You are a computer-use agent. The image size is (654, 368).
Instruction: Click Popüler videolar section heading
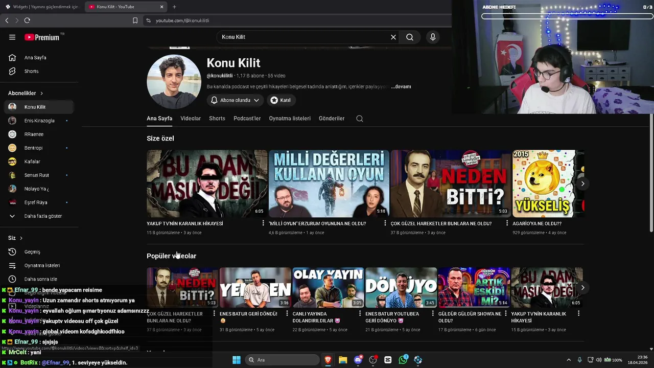pyautogui.click(x=171, y=256)
